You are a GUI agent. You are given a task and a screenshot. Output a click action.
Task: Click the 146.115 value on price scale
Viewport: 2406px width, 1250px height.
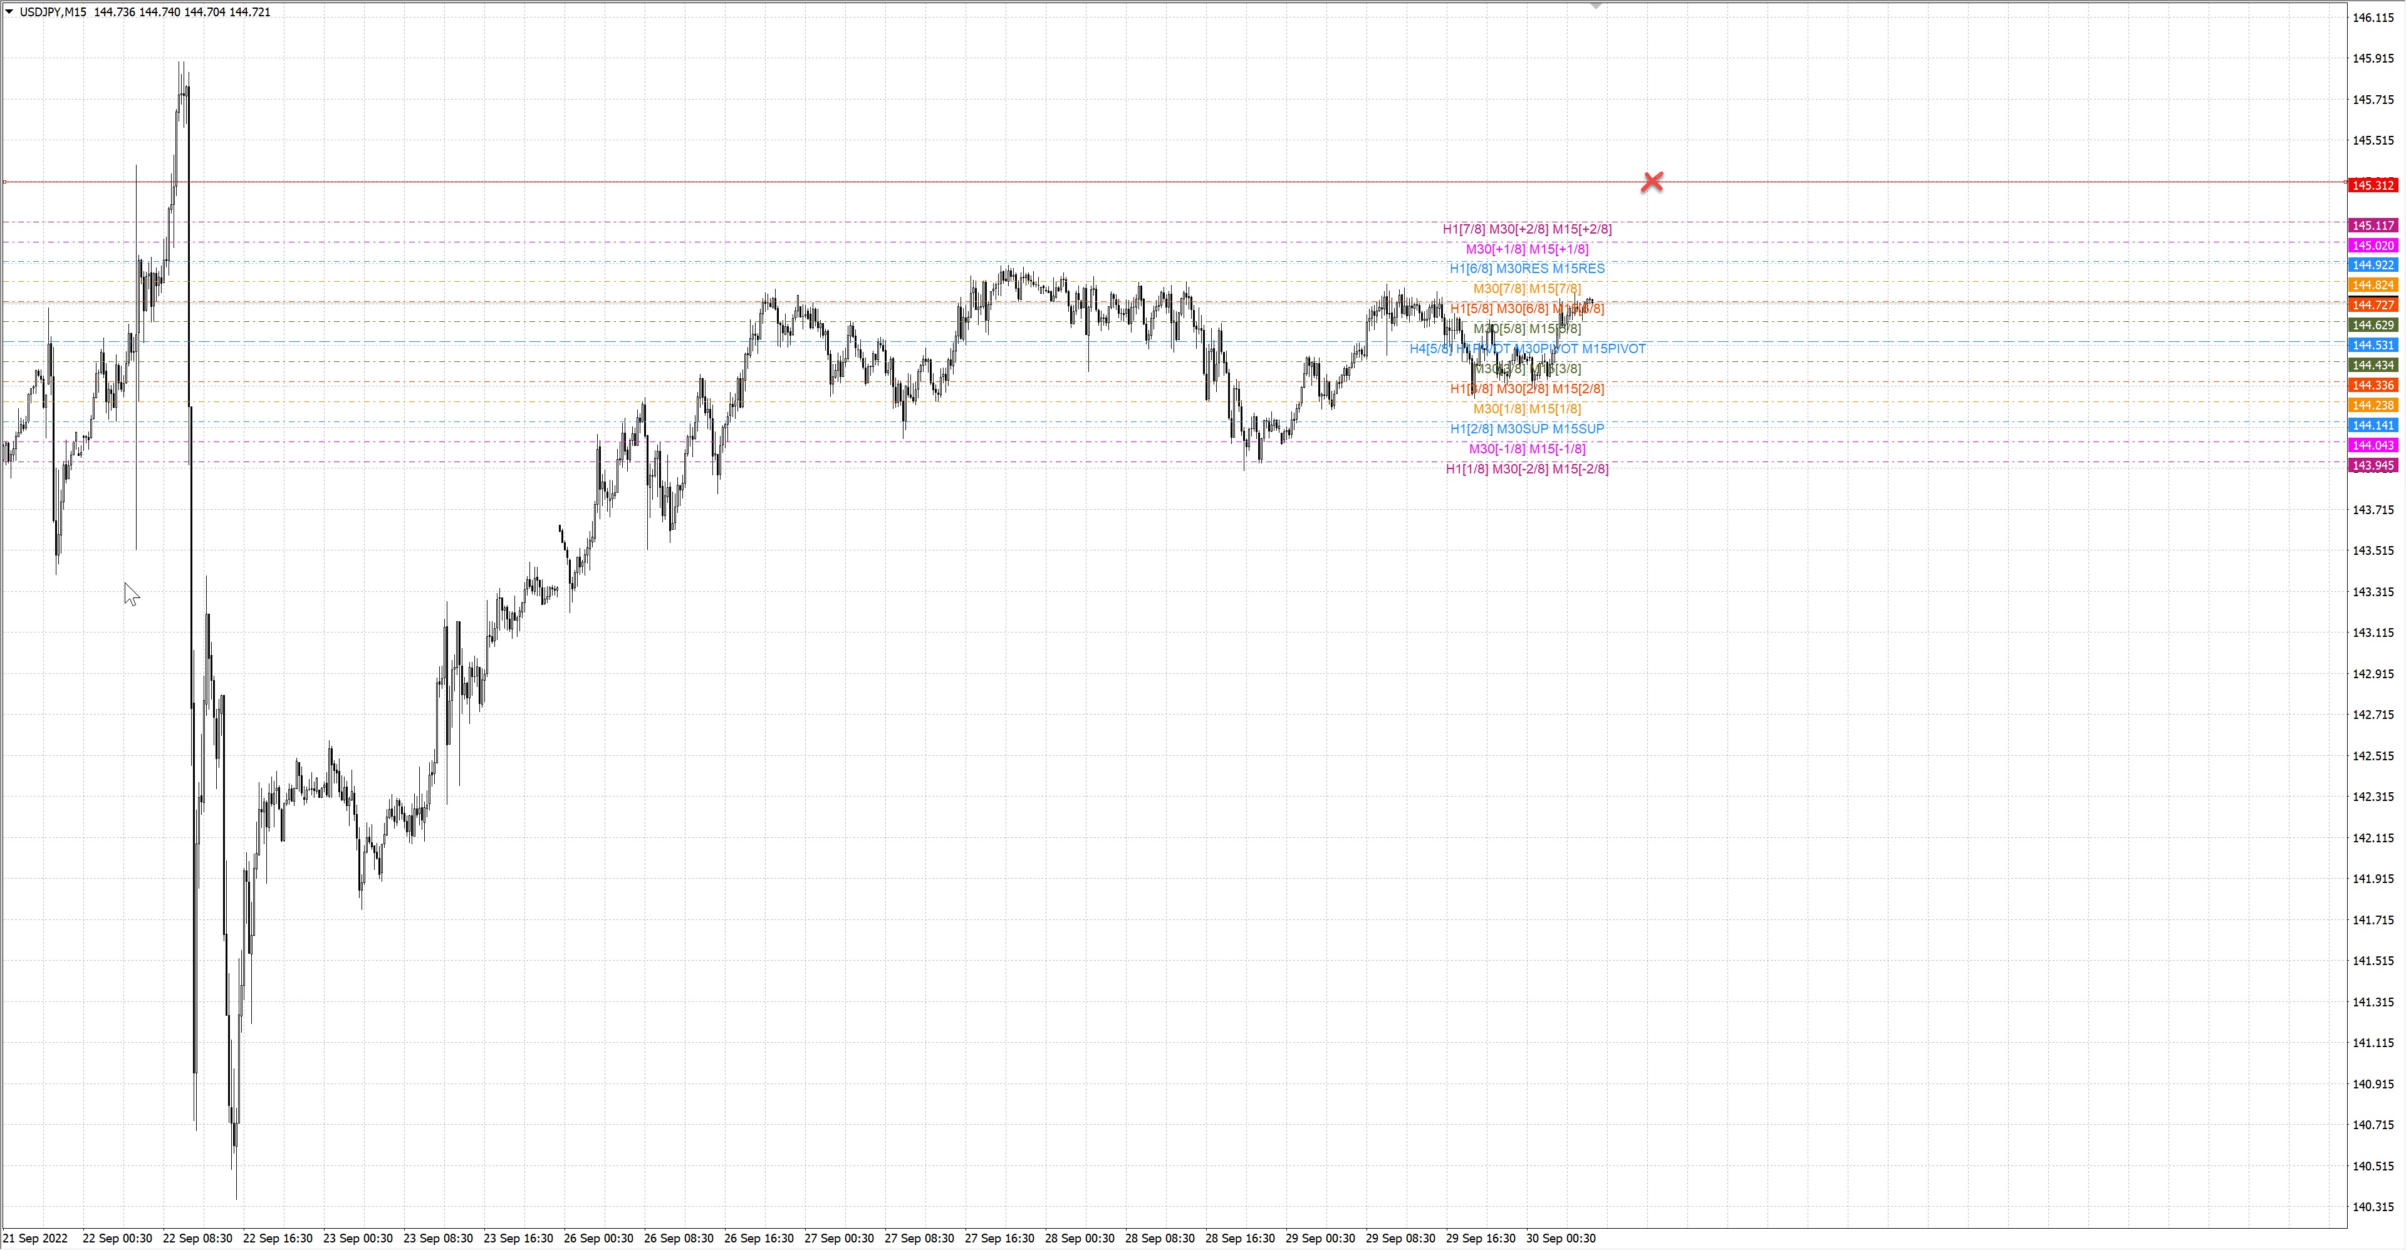[x=2372, y=18]
